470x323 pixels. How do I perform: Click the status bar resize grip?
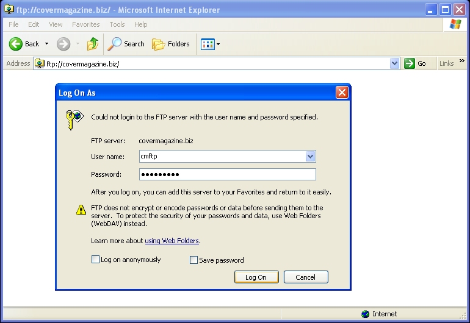464,315
